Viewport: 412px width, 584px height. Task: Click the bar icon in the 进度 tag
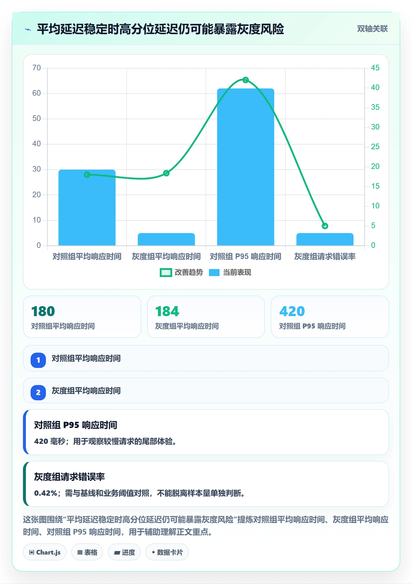117,553
